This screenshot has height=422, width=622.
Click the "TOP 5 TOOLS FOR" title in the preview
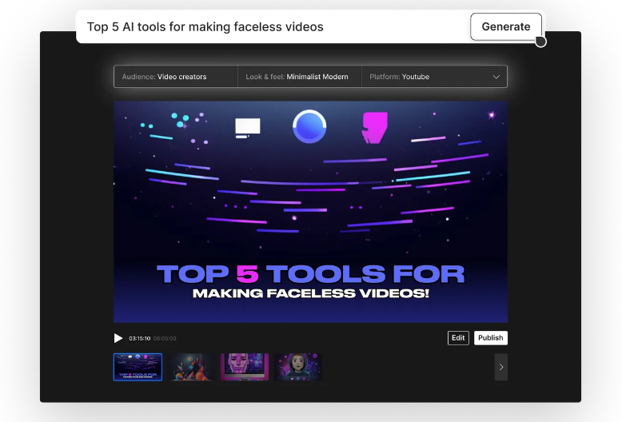(x=310, y=274)
